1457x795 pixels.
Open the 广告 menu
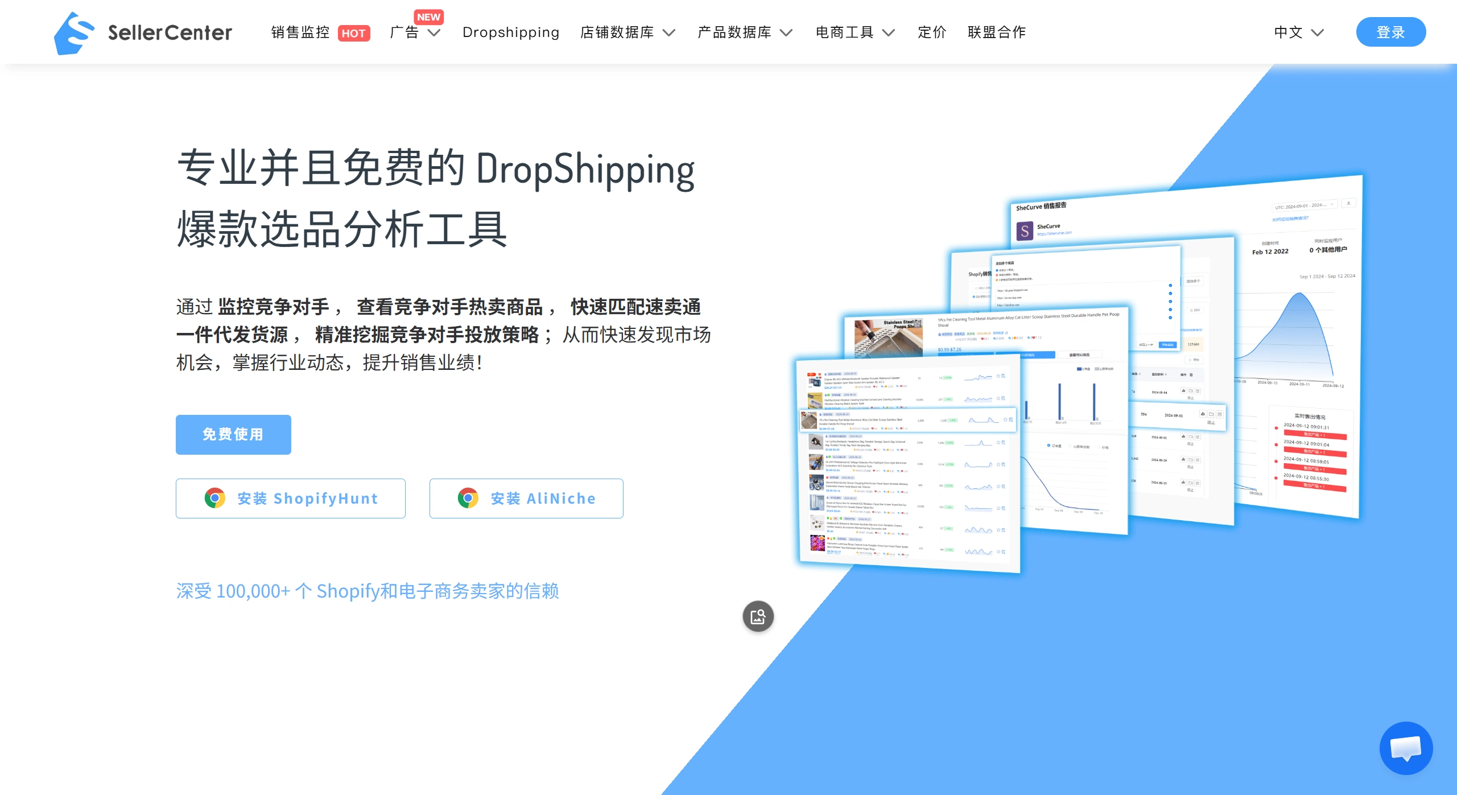(405, 32)
